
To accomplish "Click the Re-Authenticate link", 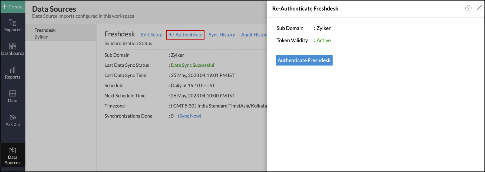I will pyautogui.click(x=185, y=35).
